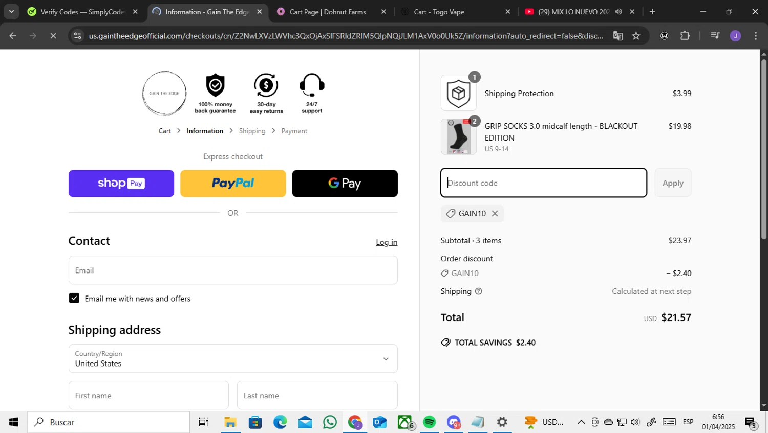Focus the Email input field
Viewport: 768px width, 433px height.
click(x=233, y=270)
